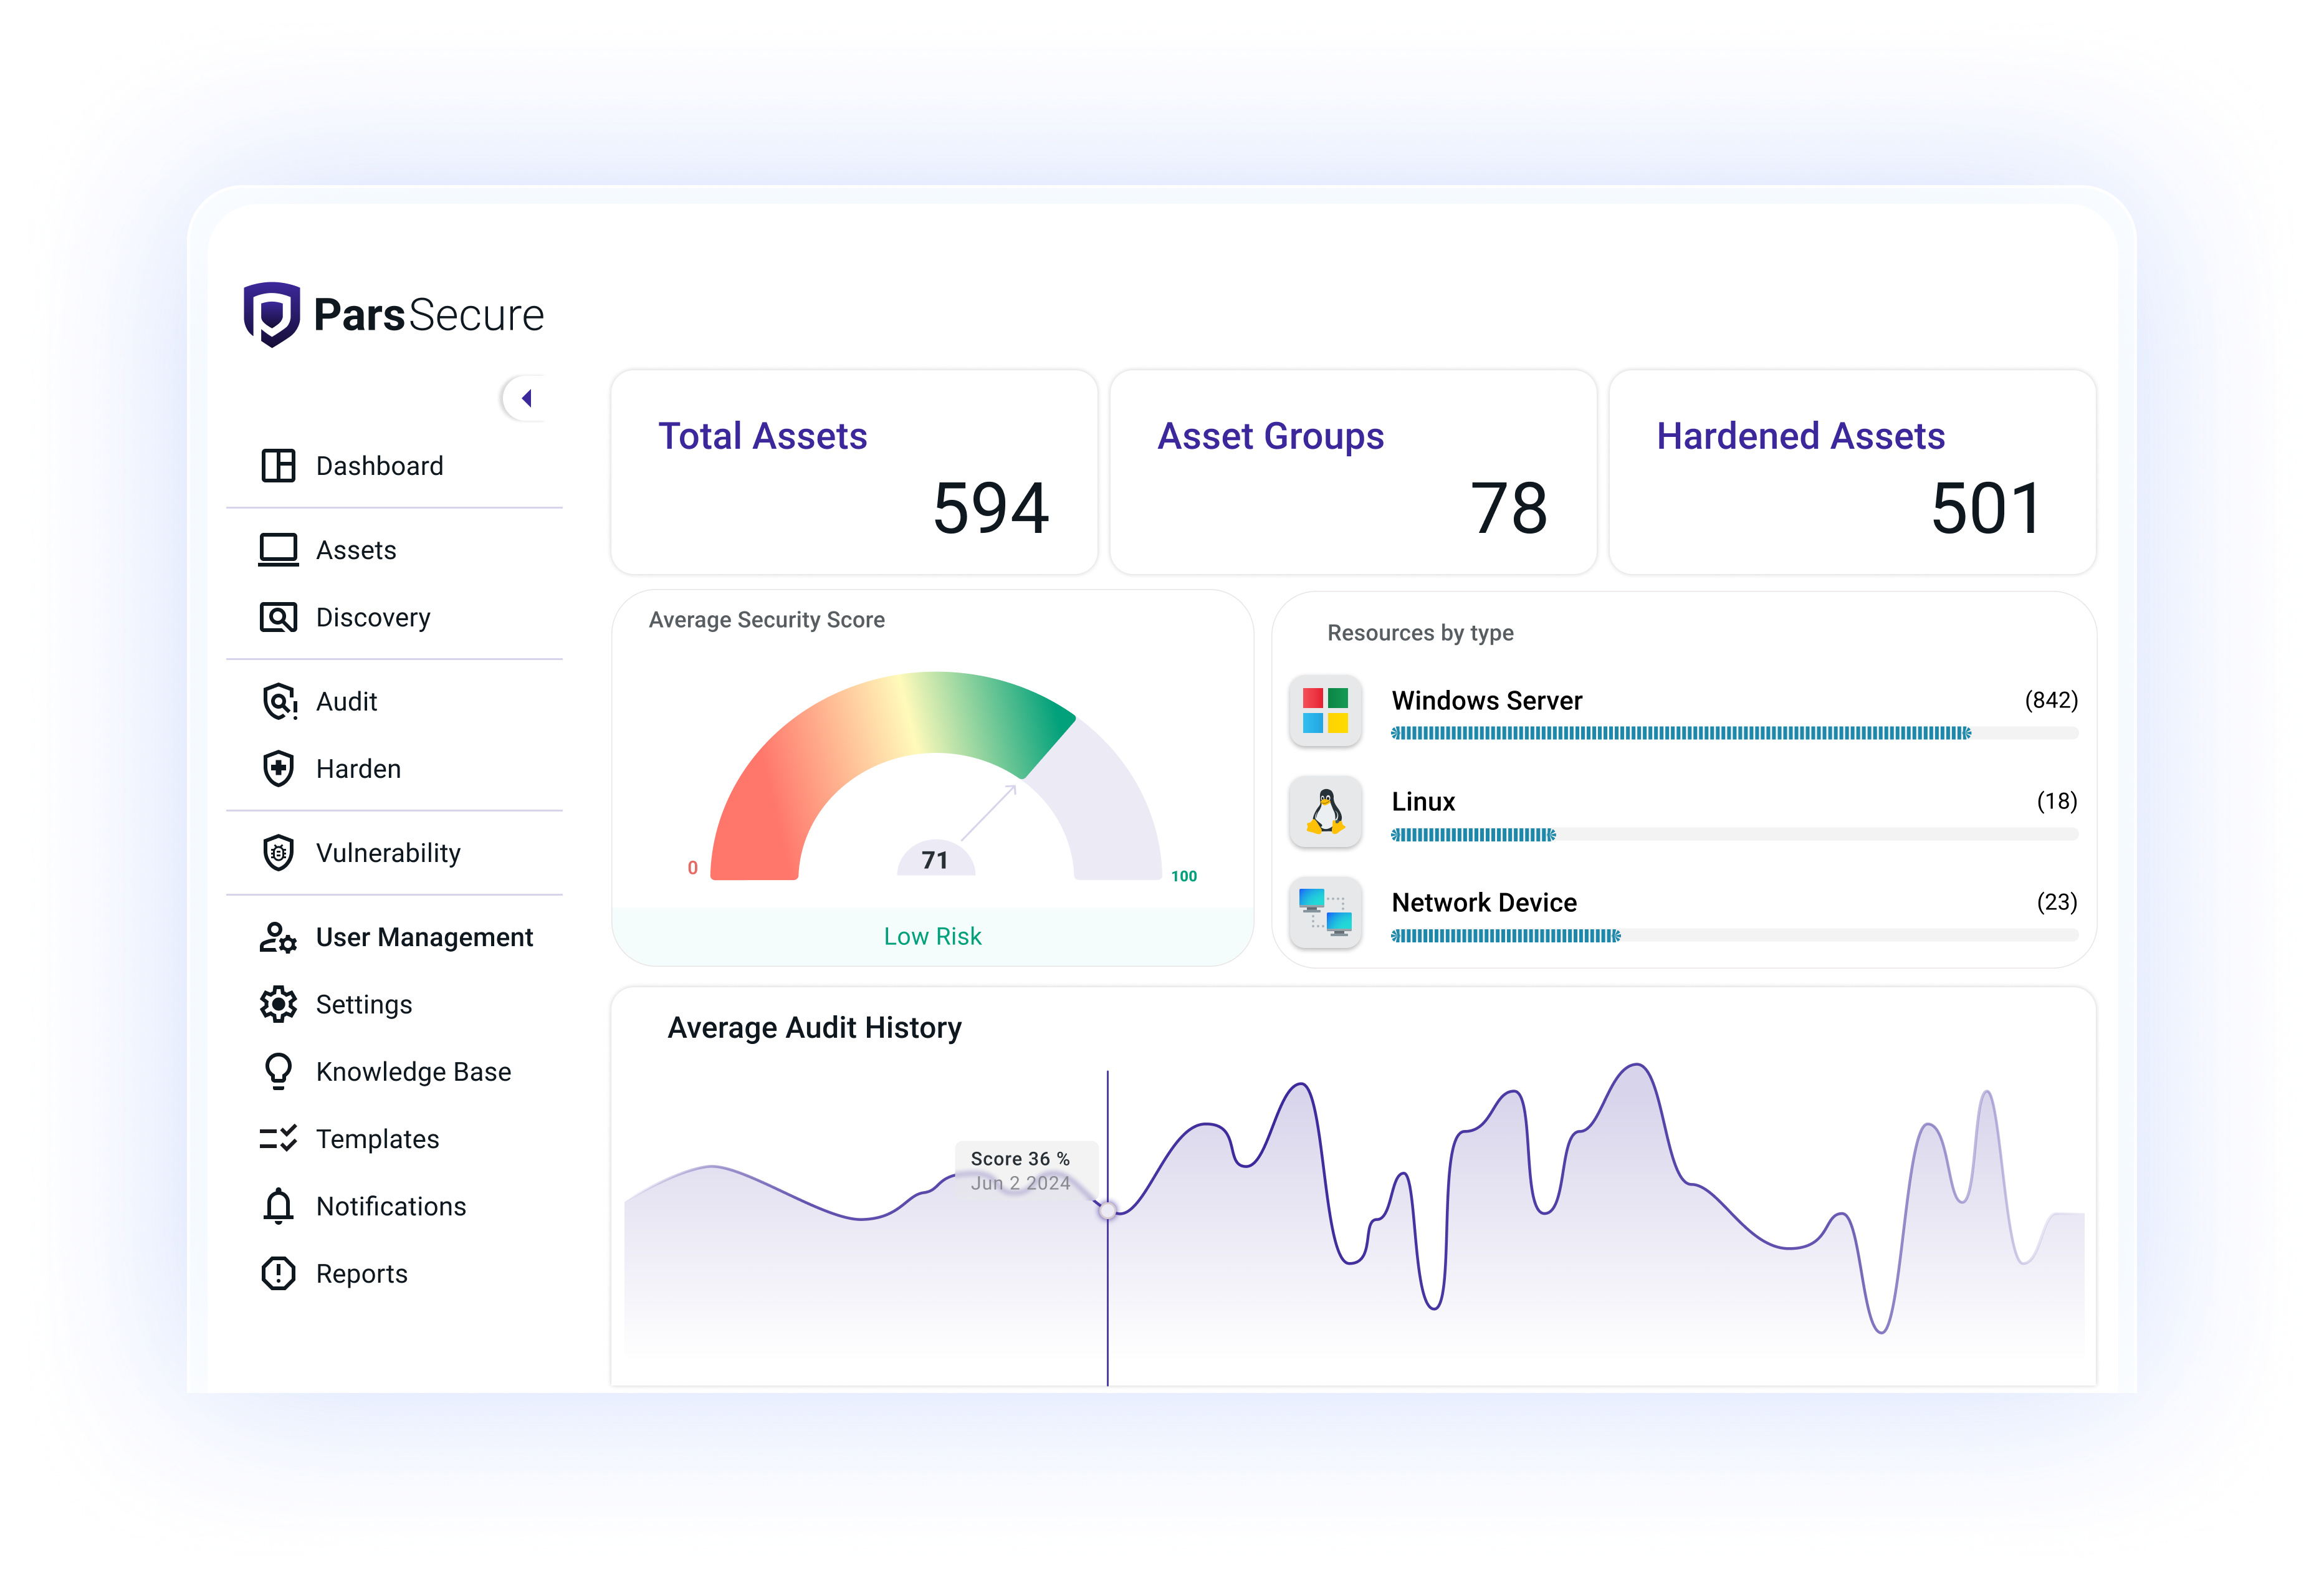Click the Vulnerability bug shield icon
2324x1580 pixels.
coord(278,852)
